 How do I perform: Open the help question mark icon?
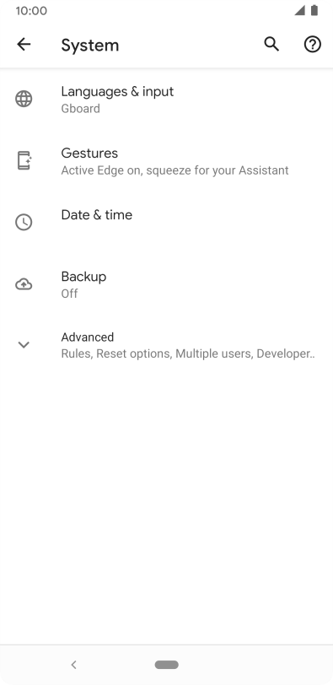(313, 44)
